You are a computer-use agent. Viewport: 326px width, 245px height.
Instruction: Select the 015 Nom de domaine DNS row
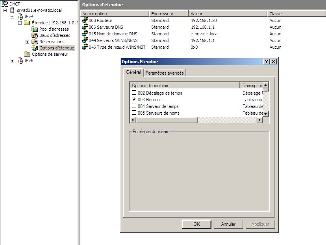[x=182, y=34]
